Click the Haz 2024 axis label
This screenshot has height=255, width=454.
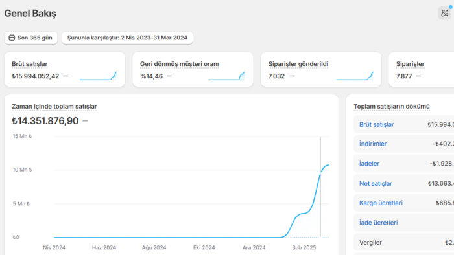point(104,247)
